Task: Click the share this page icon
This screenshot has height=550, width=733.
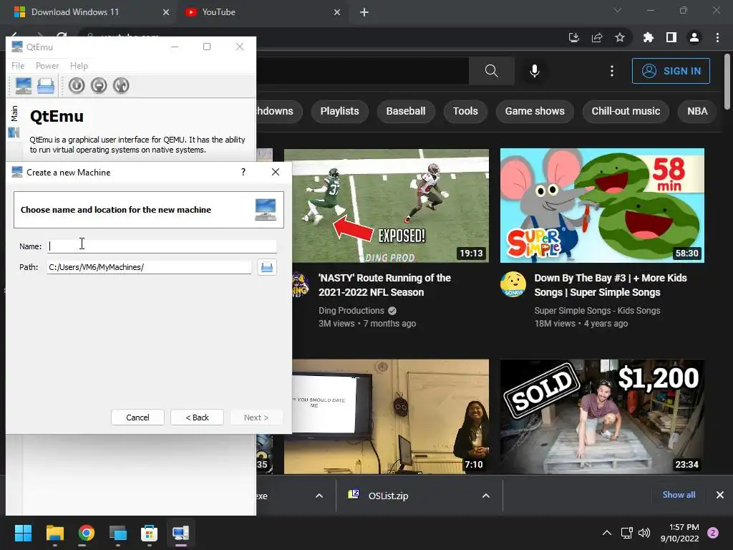Action: [x=597, y=37]
